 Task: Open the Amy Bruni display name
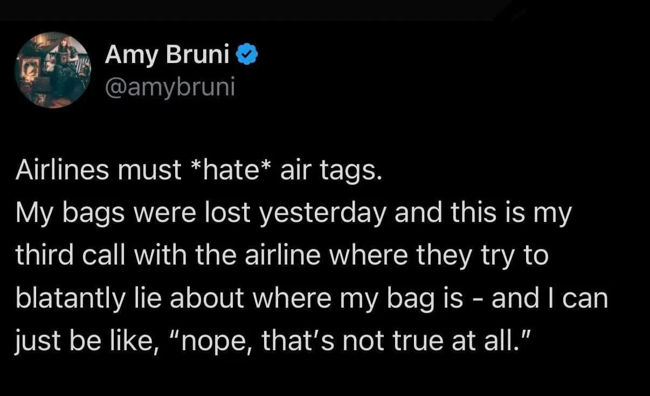click(x=167, y=54)
